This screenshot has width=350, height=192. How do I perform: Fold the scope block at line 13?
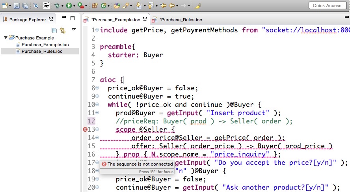coord(97,129)
